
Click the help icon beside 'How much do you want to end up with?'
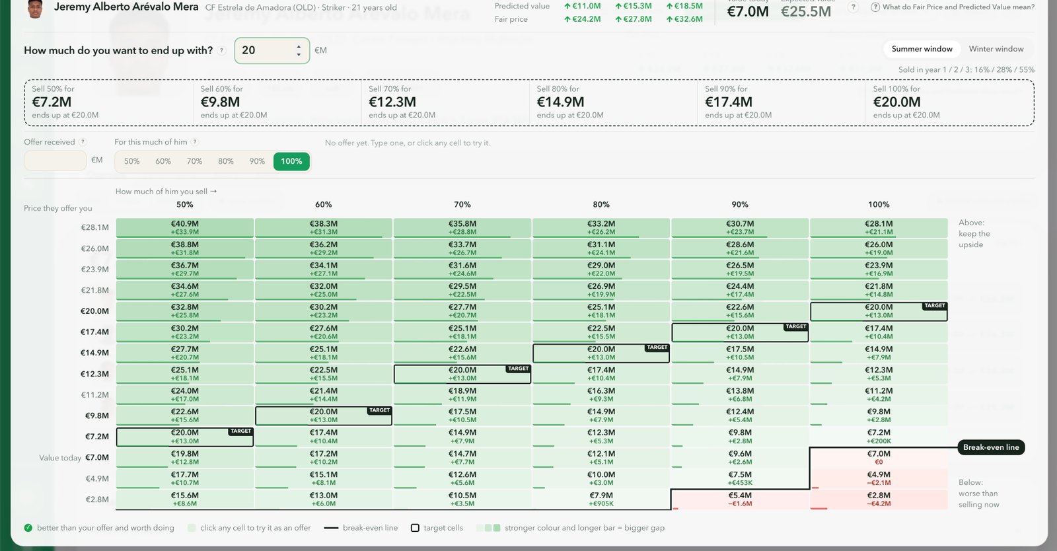221,50
